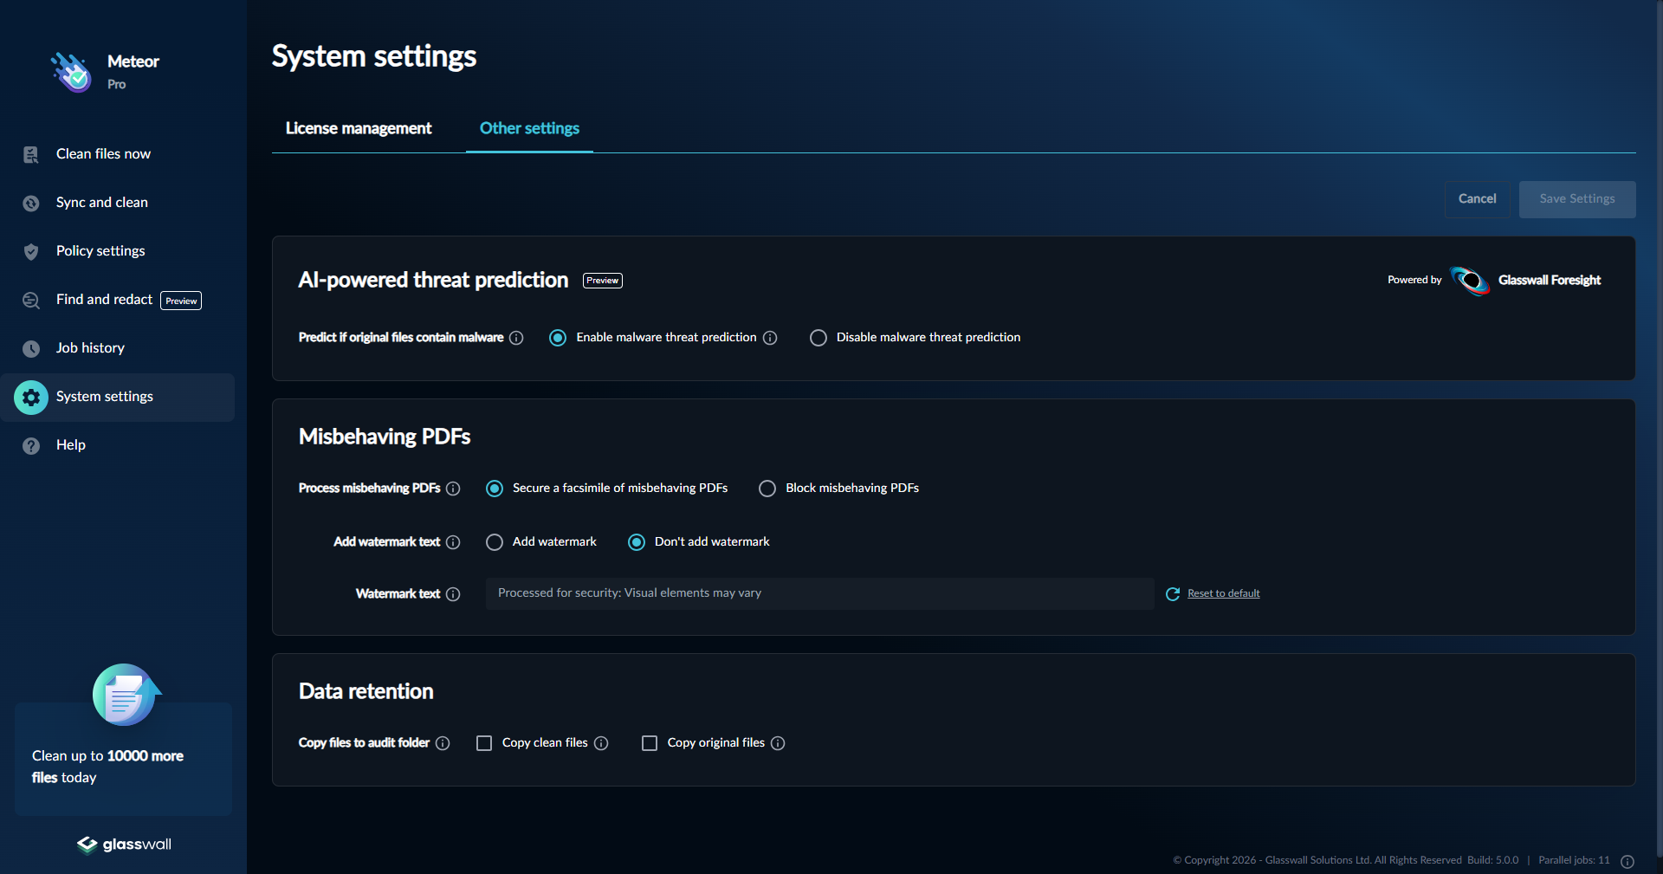Open Find and redact from the sidebar
This screenshot has width=1663, height=874.
click(x=103, y=300)
